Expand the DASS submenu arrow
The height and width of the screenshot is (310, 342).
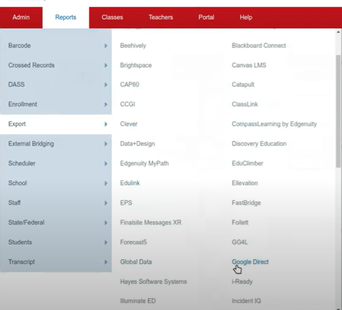106,85
